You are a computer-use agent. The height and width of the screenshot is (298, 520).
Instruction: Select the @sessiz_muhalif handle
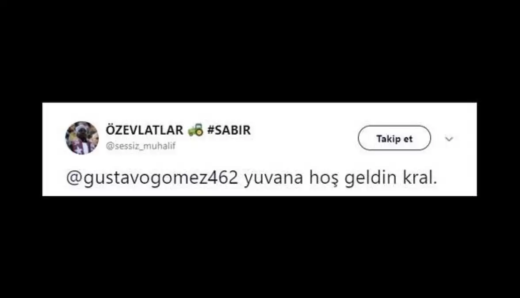pyautogui.click(x=141, y=146)
